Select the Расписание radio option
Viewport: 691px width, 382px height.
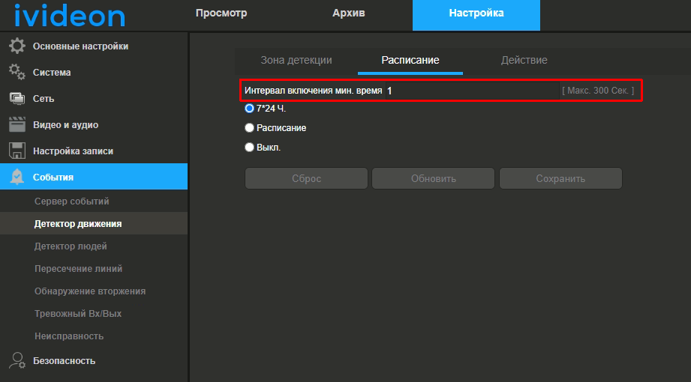pos(249,127)
